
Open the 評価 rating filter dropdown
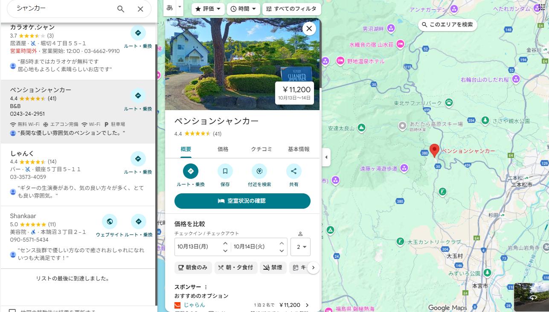208,9
